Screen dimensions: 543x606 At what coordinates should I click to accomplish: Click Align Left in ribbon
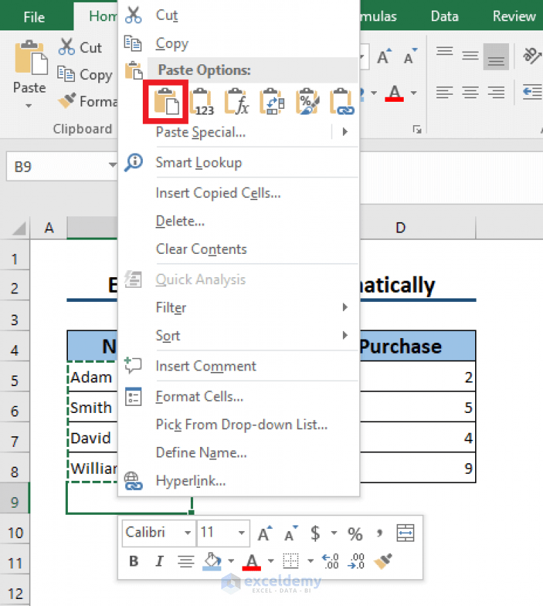click(445, 93)
